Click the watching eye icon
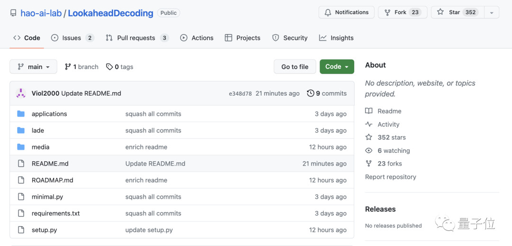The height and width of the screenshot is (246, 512). pos(369,151)
